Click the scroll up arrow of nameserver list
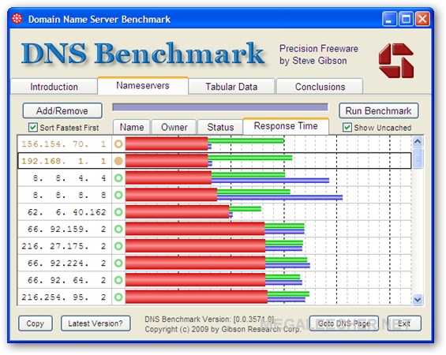This screenshot has height=355, width=446. pos(418,141)
